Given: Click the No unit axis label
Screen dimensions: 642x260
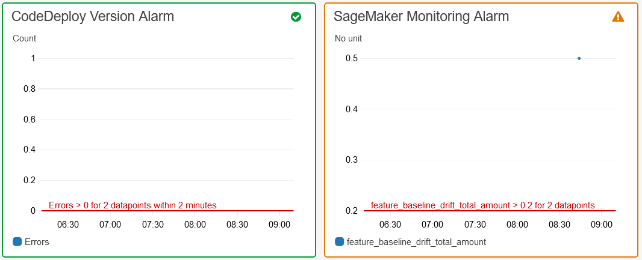Looking at the screenshot, I should [x=349, y=39].
